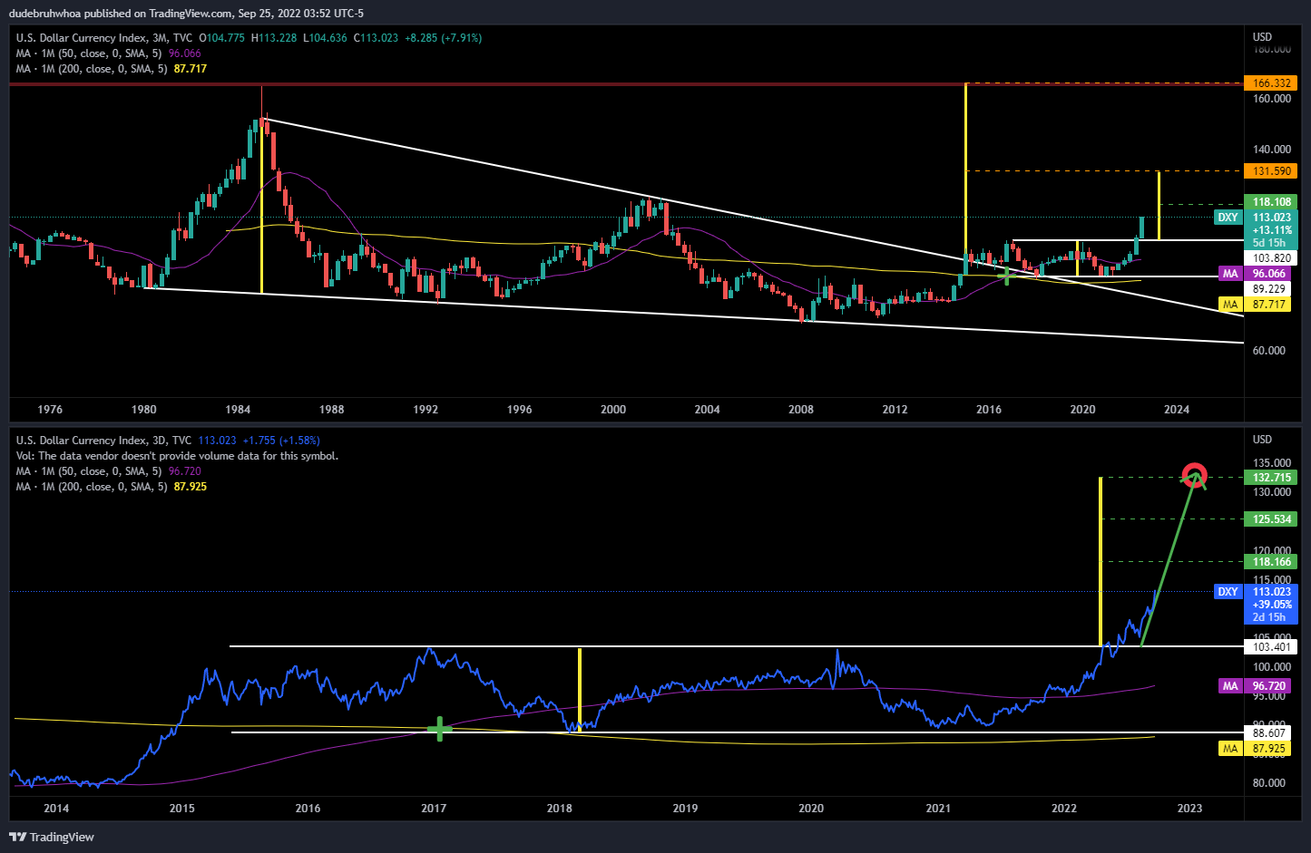Click the white 103.820 price label
The width and height of the screenshot is (1311, 853).
click(x=1271, y=258)
